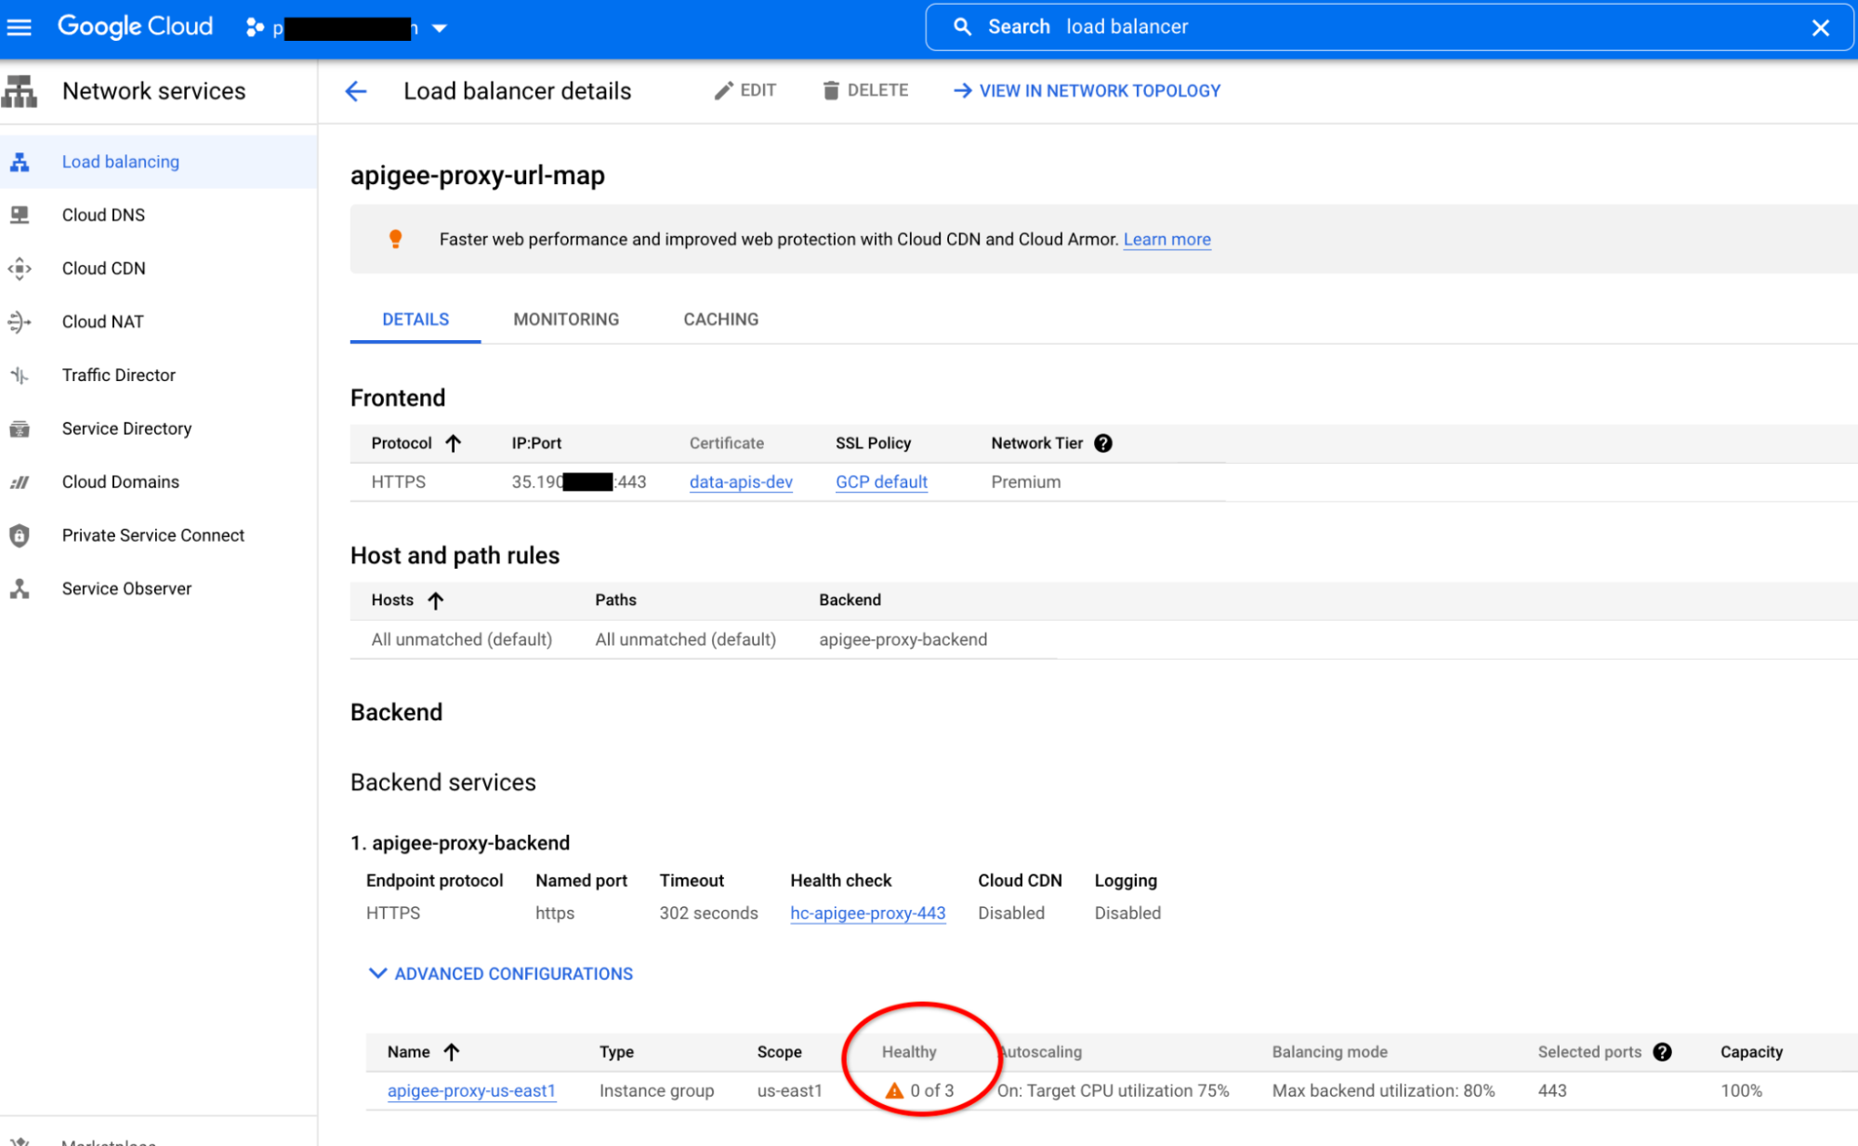Switch to the Monitoring tab

pyautogui.click(x=566, y=320)
